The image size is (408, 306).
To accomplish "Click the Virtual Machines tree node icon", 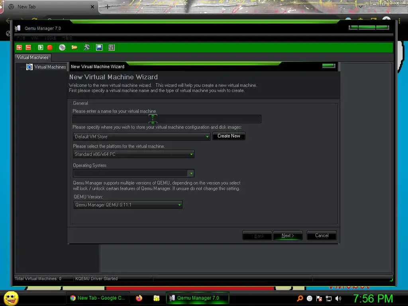I will (x=29, y=67).
